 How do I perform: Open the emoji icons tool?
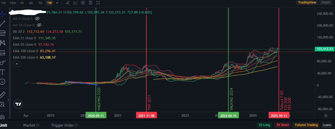pos(2,82)
